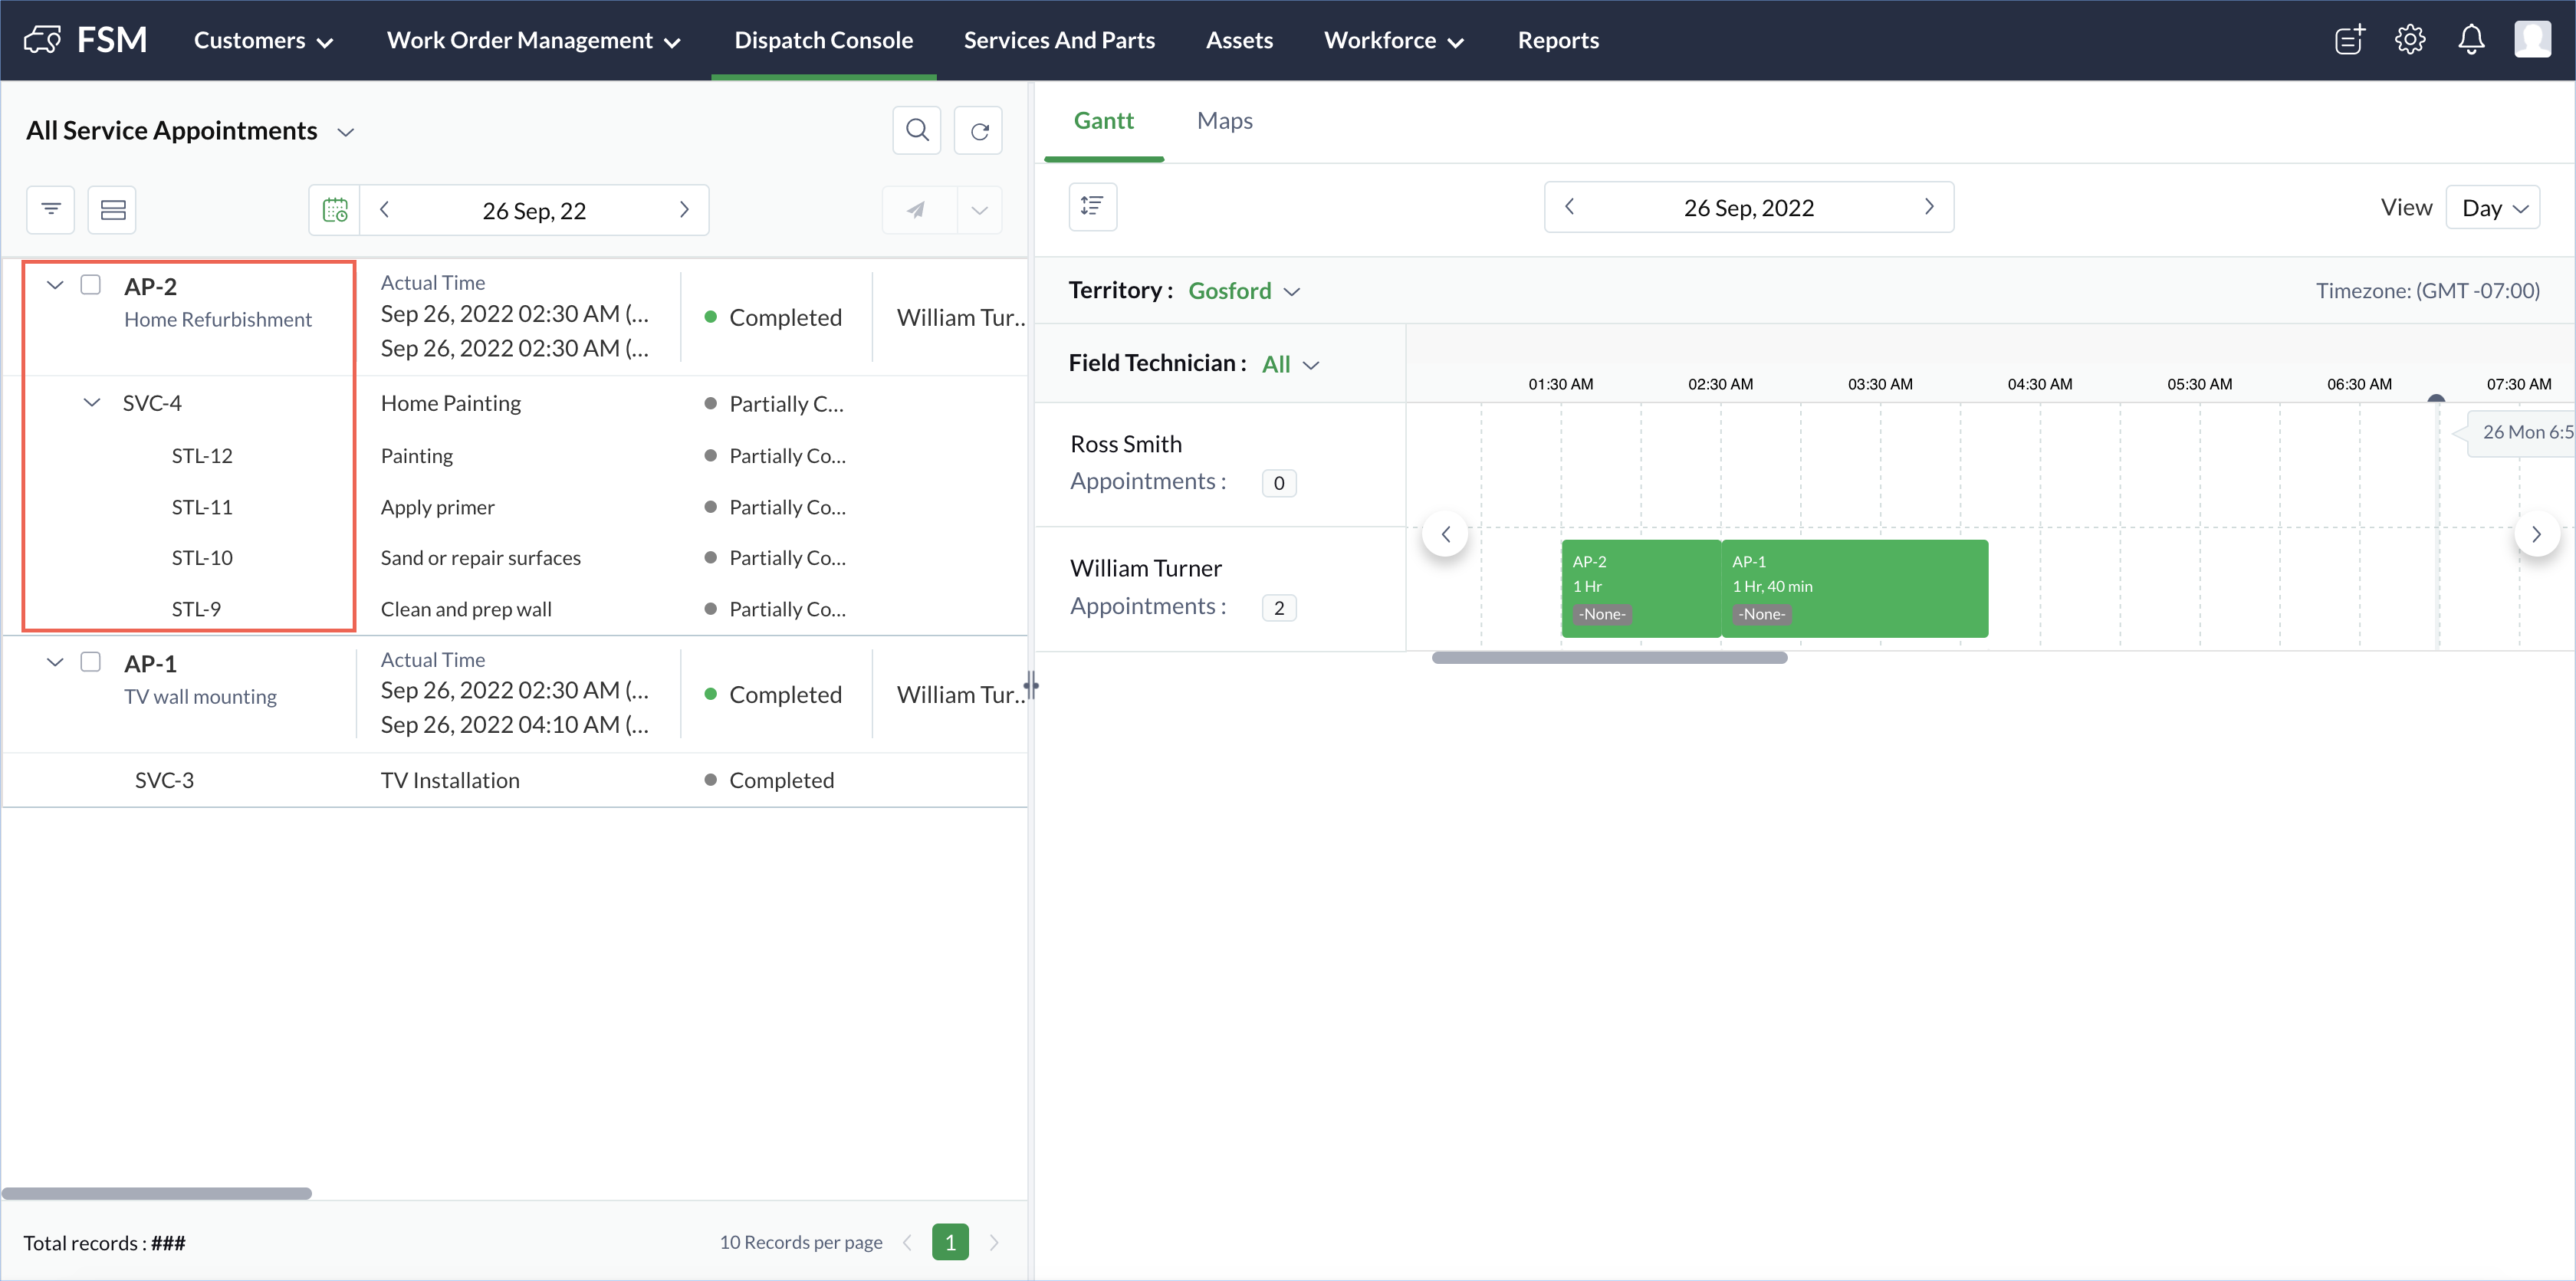Open the Gosford territory dropdown
The height and width of the screenshot is (1281, 2576).
(x=1243, y=291)
